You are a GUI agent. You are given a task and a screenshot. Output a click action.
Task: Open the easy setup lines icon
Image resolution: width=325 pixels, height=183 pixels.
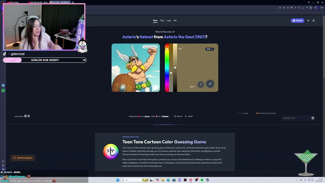point(307,8)
